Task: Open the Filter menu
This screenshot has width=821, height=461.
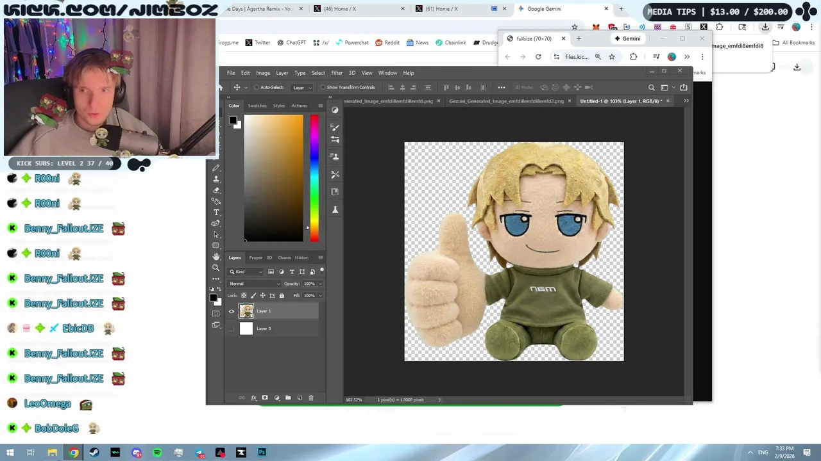Action: coord(337,73)
